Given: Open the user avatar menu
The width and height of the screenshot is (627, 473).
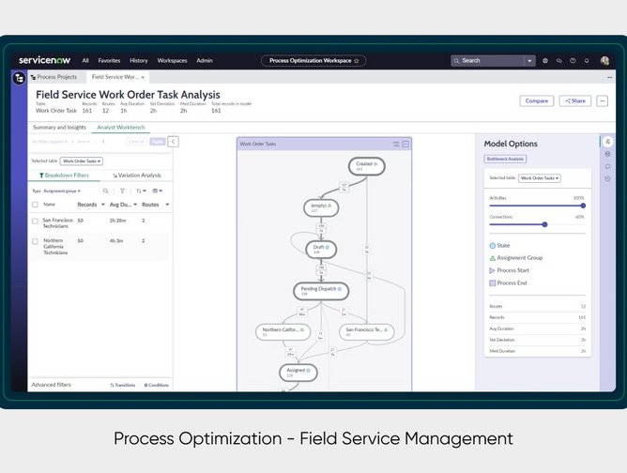Looking at the screenshot, I should tap(604, 61).
